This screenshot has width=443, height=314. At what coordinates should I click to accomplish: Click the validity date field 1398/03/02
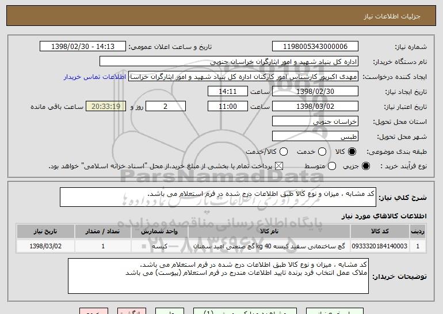click(315, 107)
